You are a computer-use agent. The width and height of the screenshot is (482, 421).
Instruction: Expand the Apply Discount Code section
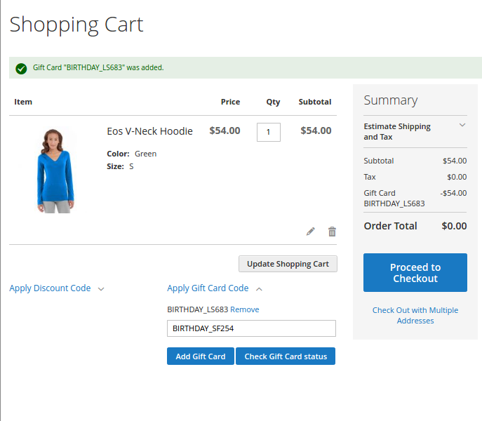[x=50, y=288]
